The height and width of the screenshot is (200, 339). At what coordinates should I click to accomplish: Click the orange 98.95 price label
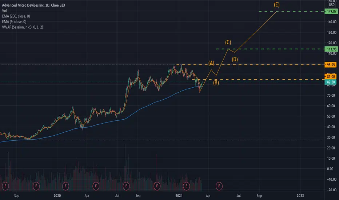click(x=331, y=65)
